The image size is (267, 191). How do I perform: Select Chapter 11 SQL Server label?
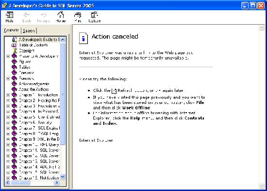pyautogui.click(x=39, y=150)
